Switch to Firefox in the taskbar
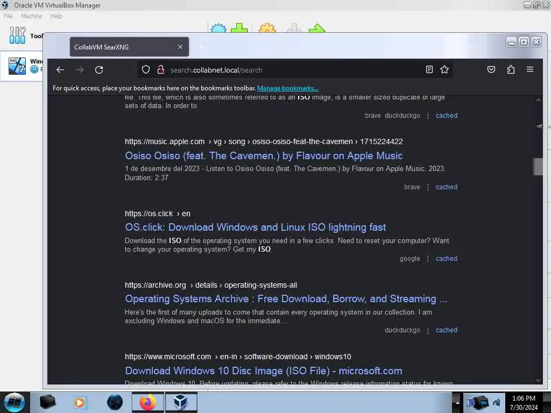Screen dimensions: 551x413 point(147,402)
